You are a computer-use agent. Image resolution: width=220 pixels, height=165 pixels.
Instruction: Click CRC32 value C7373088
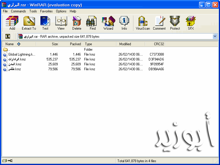point(157,54)
